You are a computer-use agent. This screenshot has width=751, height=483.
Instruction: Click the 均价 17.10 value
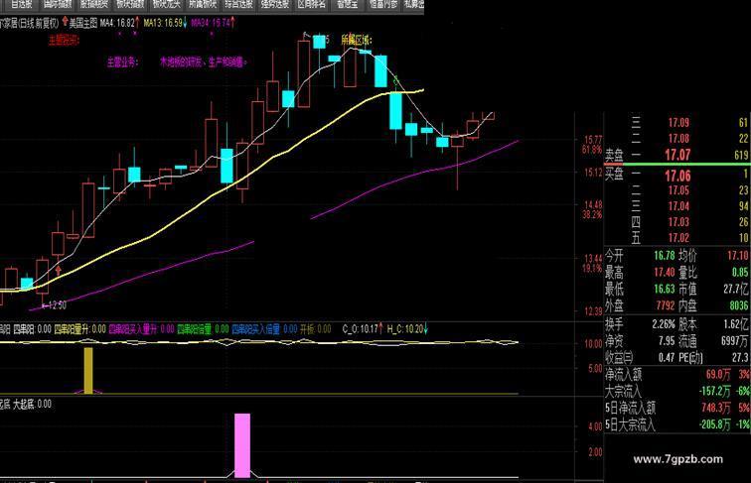pos(738,255)
